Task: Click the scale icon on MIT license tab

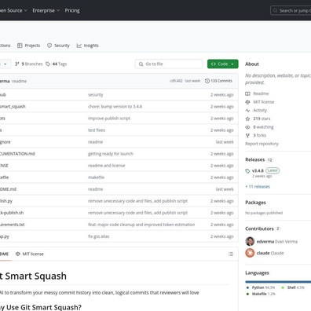Action: pos(18,254)
